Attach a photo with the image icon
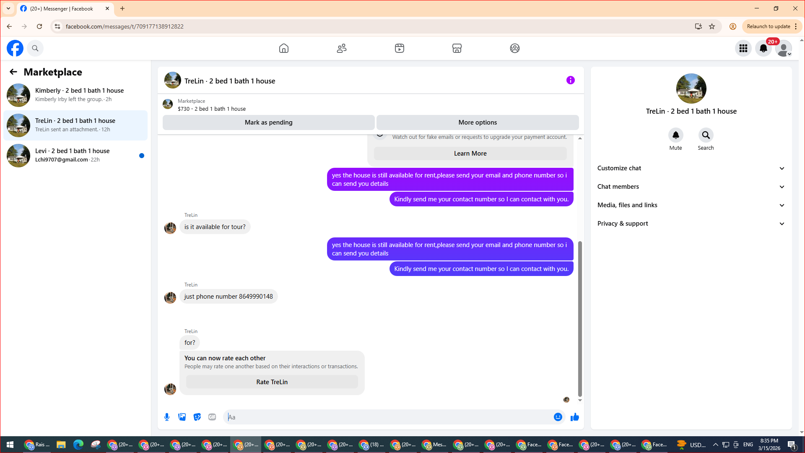805x453 pixels. pyautogui.click(x=182, y=417)
